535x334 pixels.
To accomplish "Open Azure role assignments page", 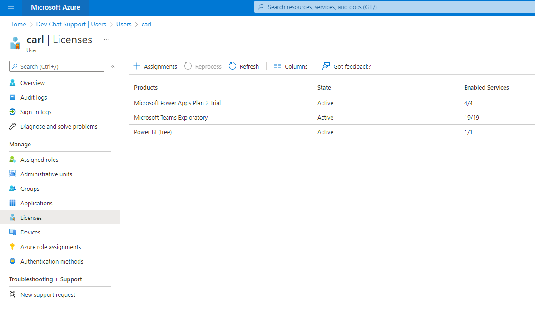I will pyautogui.click(x=50, y=247).
